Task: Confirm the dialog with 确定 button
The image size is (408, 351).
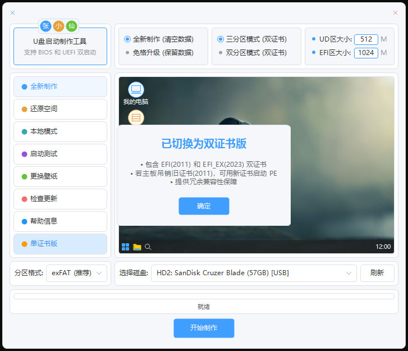Action: click(204, 206)
